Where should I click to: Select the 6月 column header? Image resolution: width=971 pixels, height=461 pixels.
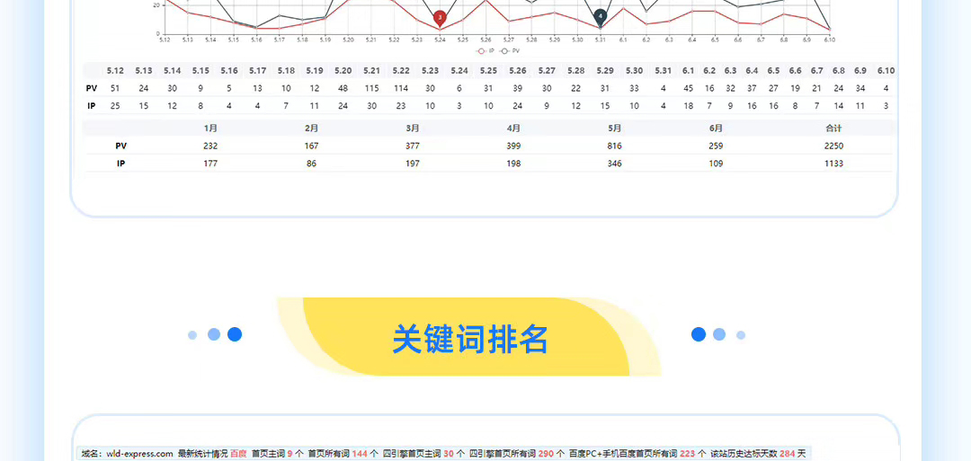pyautogui.click(x=716, y=129)
